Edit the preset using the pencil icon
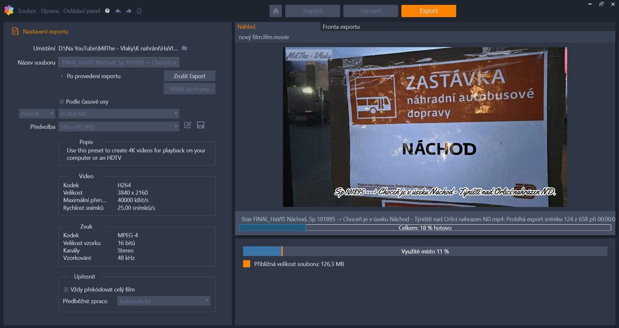The image size is (619, 328). 187,125
